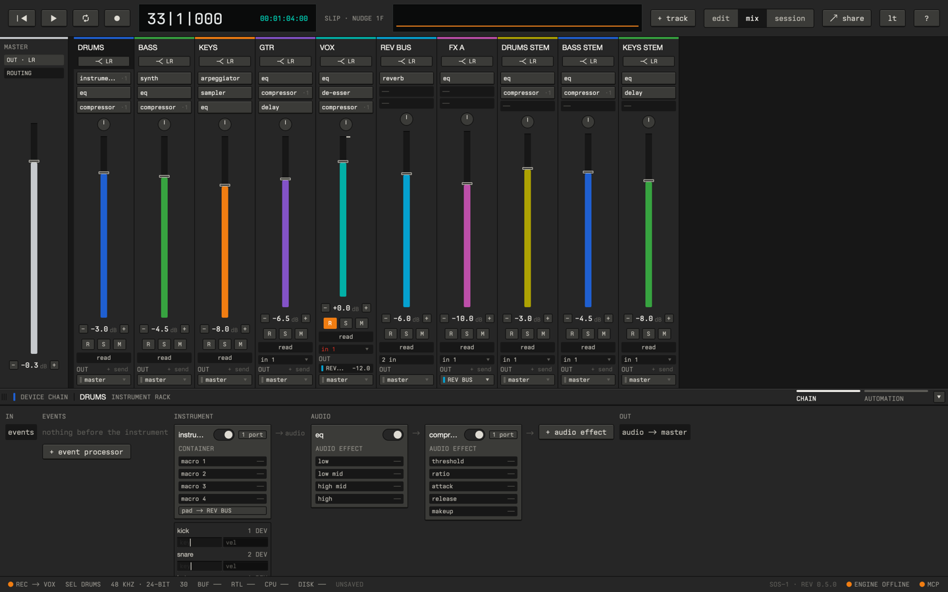Adjust the DRUMS pan knob
This screenshot has height=592, width=948.
pos(103,124)
